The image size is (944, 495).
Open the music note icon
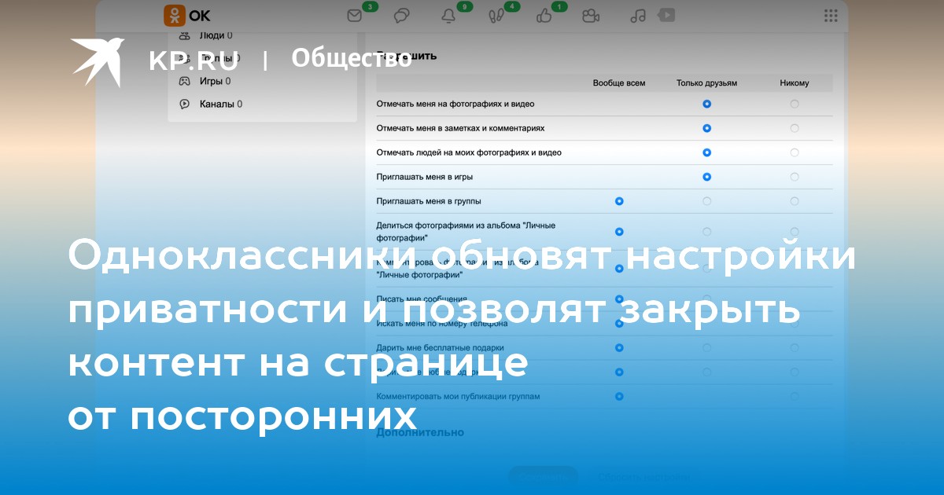pos(639,15)
